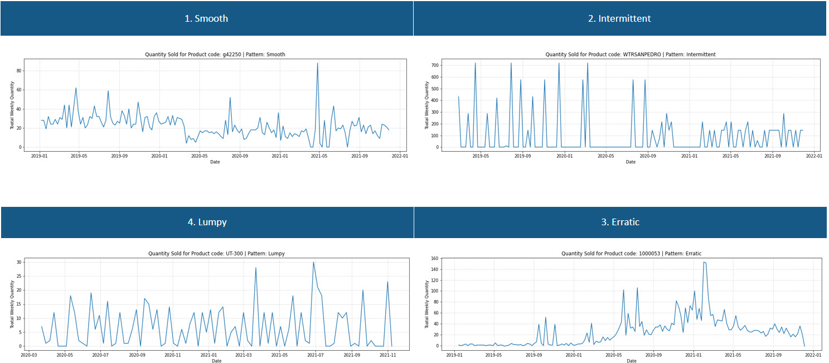Click y-axis value 30 on Lumpy chart

[18, 262]
